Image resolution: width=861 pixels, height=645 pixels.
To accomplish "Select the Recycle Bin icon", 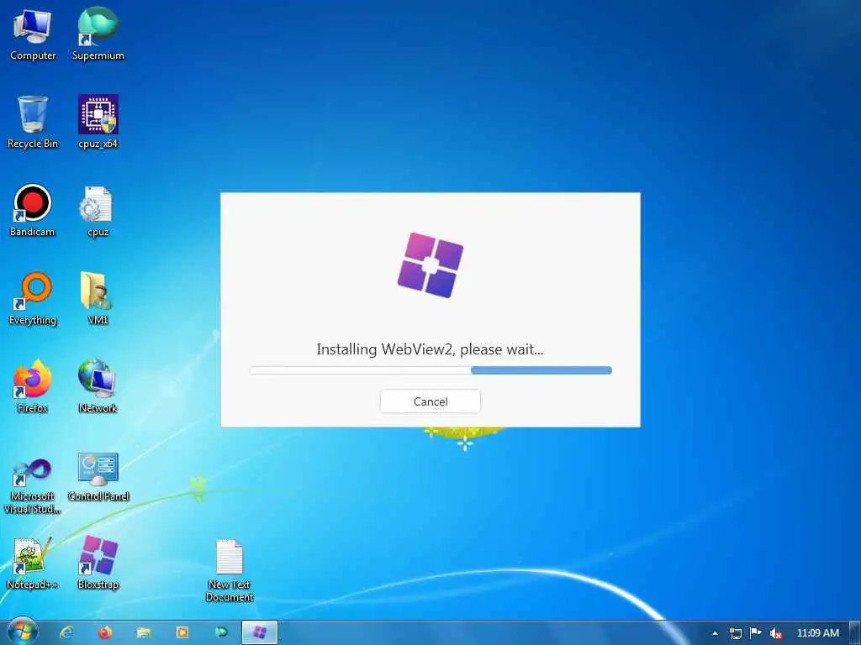I will (x=33, y=122).
